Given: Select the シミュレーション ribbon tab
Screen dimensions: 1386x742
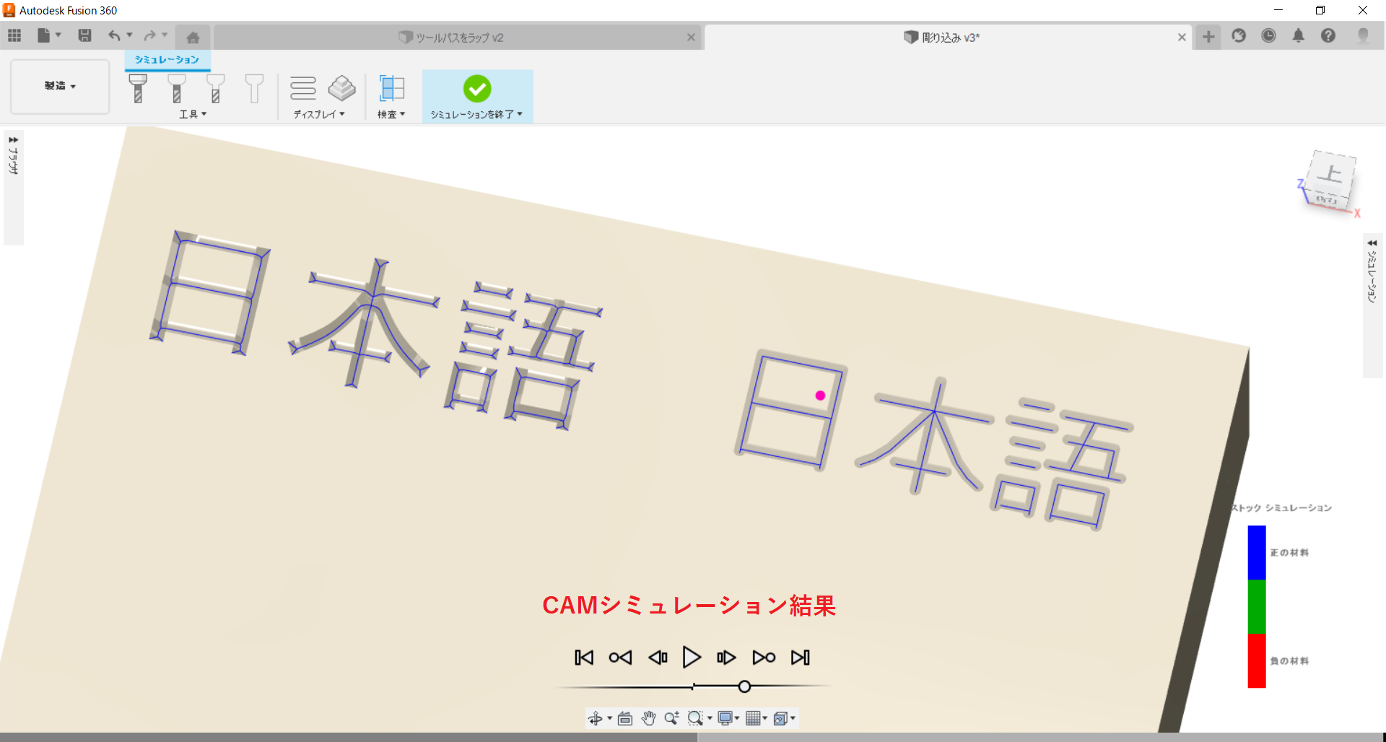Looking at the screenshot, I should [167, 59].
